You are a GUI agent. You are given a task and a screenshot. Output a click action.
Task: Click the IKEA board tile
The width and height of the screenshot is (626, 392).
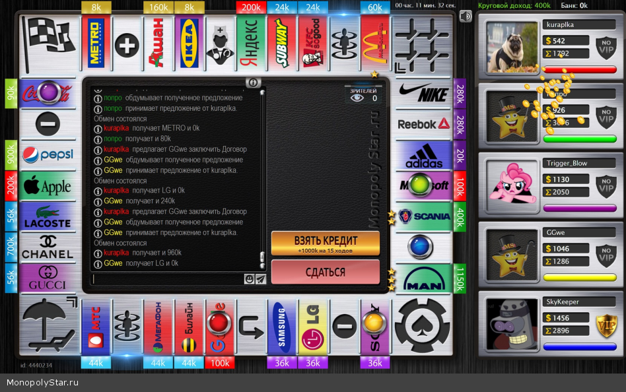pos(190,43)
